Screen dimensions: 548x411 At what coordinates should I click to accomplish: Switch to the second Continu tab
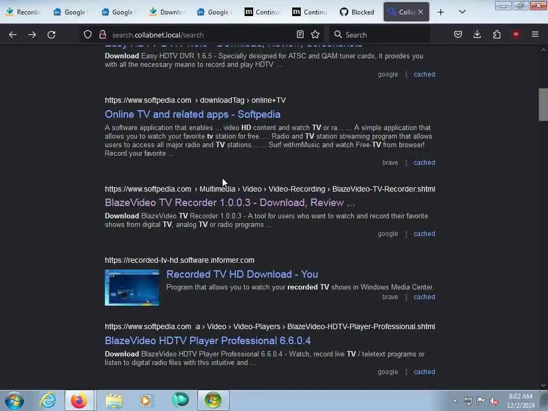[x=310, y=12]
